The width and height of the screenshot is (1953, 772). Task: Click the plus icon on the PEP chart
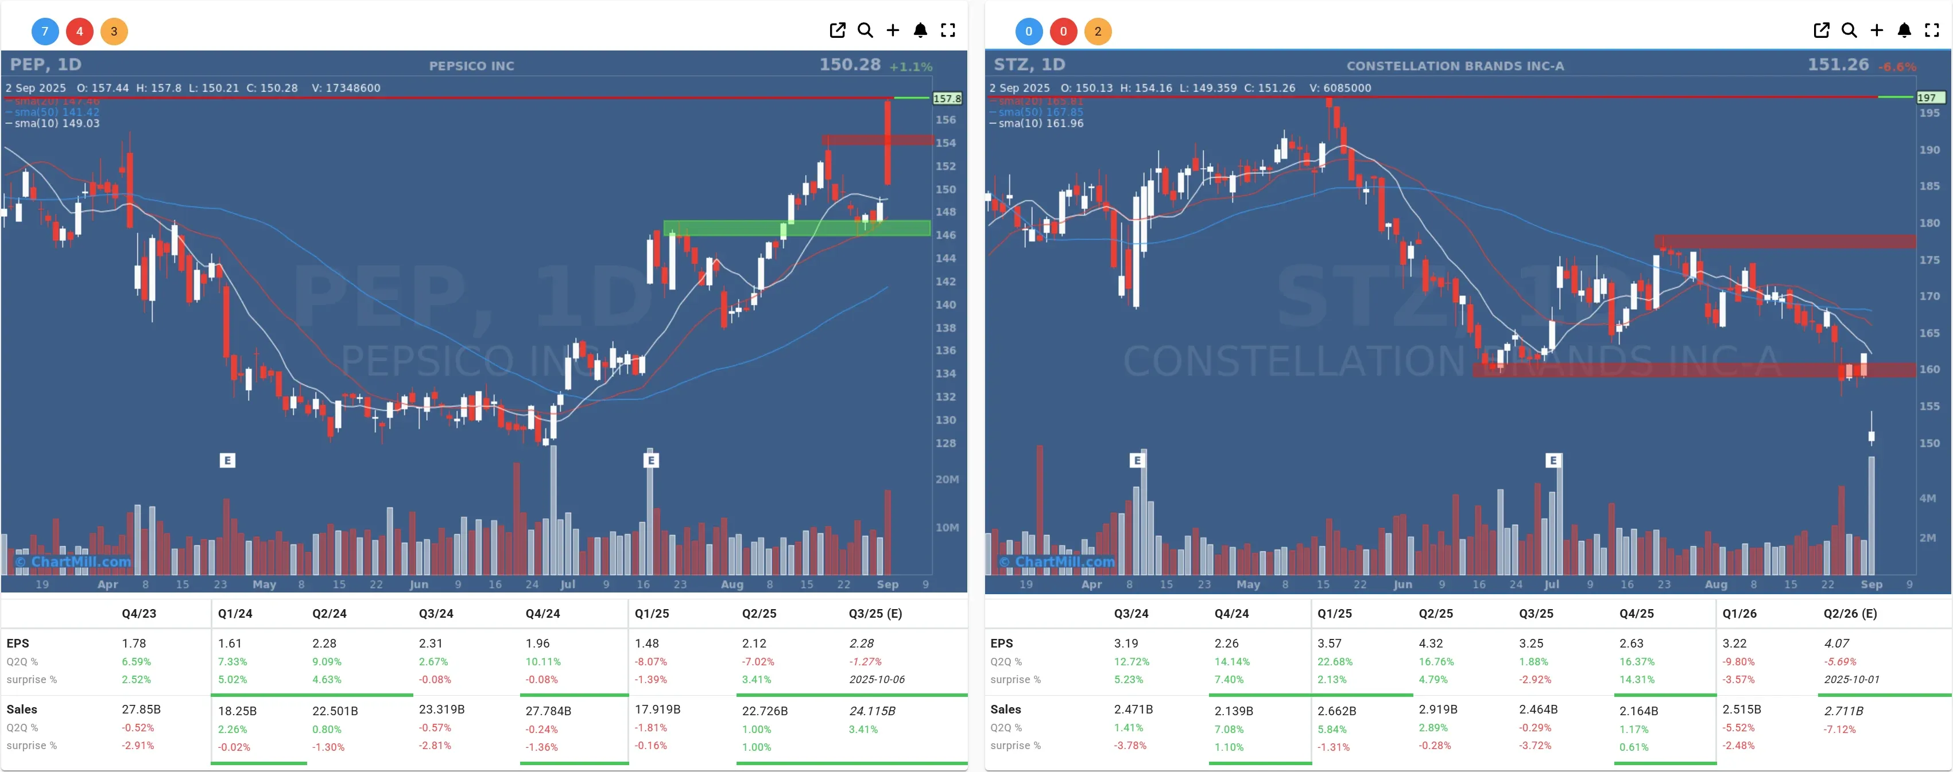pos(893,30)
